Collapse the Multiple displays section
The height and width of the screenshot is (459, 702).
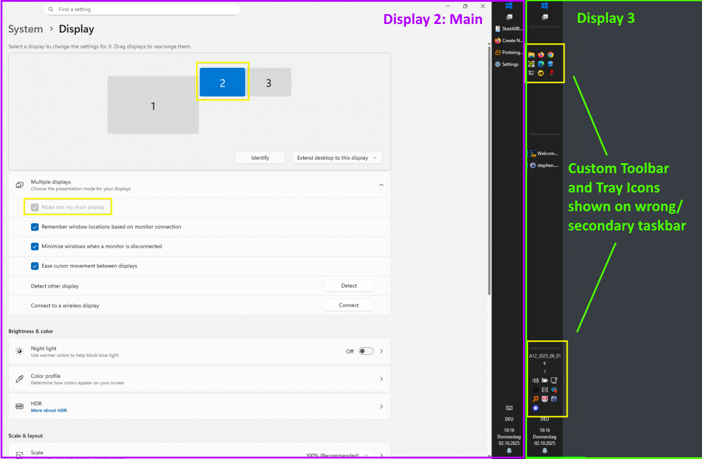coord(381,185)
